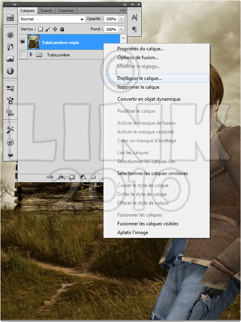Select Aplatir l'image in the context menu
Image resolution: width=241 pixels, height=322 pixels.
[132, 233]
